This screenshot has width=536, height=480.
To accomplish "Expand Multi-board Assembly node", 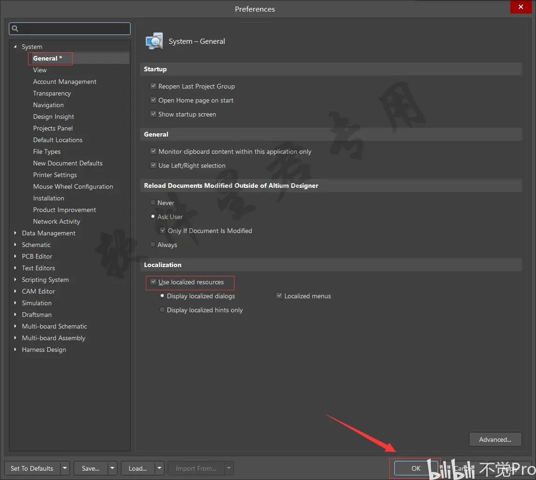I will point(15,337).
